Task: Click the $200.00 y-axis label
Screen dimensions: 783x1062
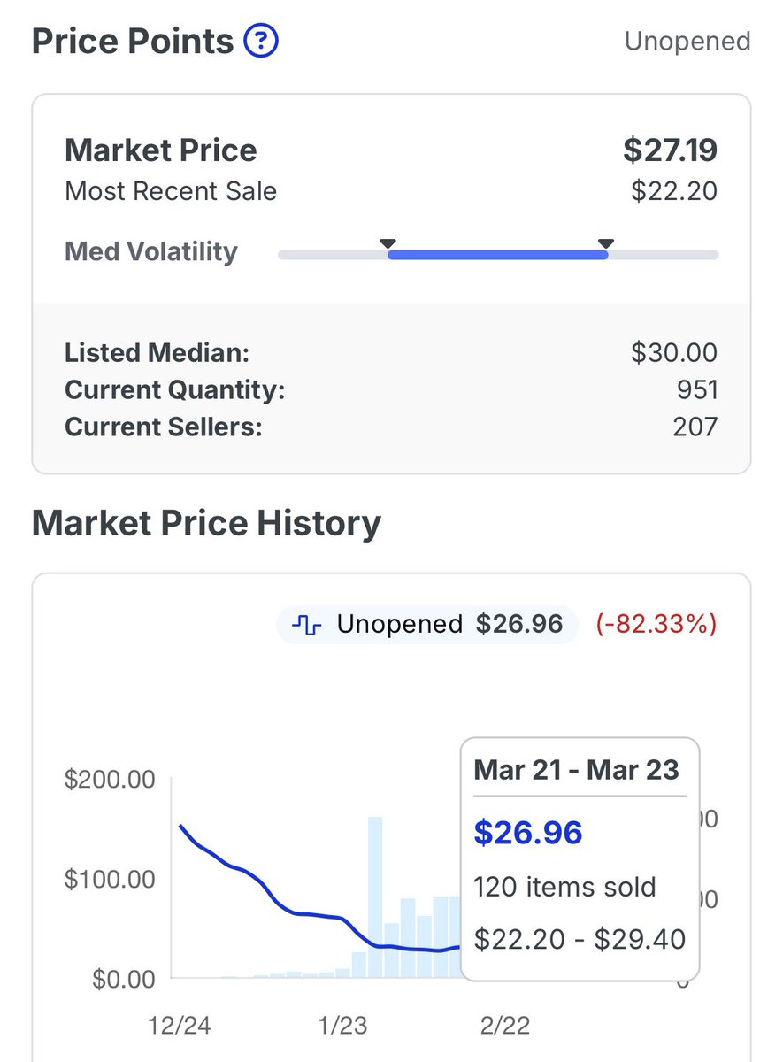Action: pos(110,780)
